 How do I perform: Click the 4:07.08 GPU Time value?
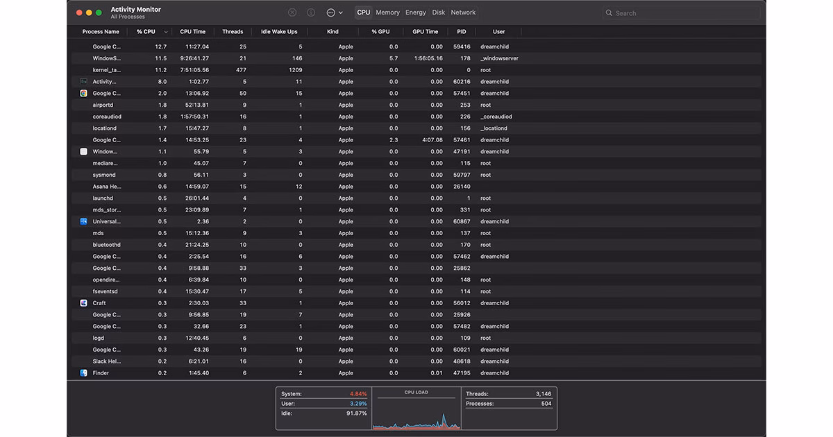click(x=432, y=140)
